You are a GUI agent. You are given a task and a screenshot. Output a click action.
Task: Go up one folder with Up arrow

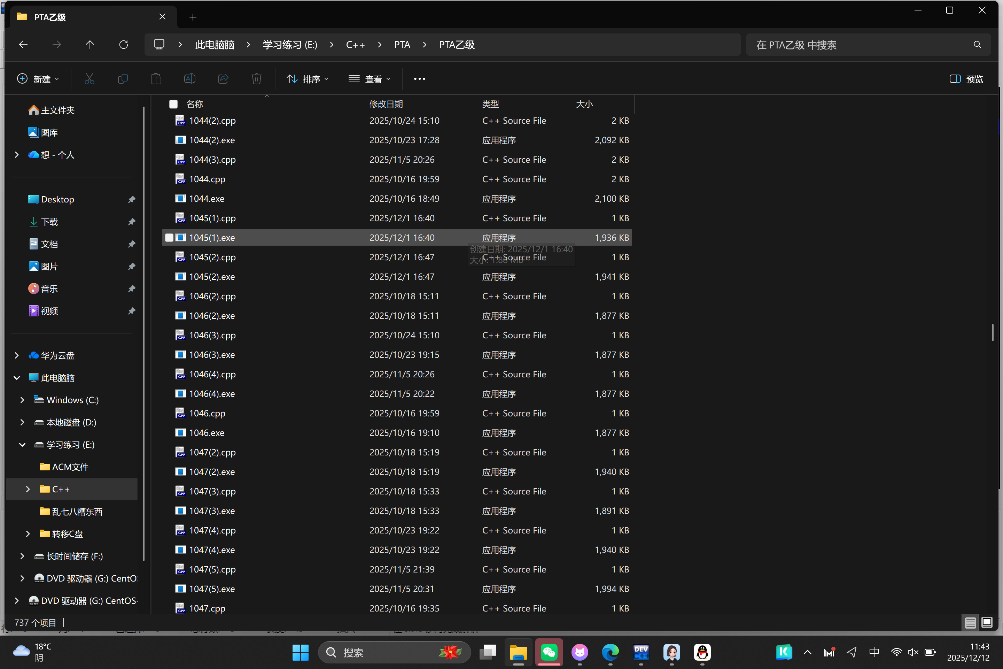pyautogui.click(x=90, y=45)
